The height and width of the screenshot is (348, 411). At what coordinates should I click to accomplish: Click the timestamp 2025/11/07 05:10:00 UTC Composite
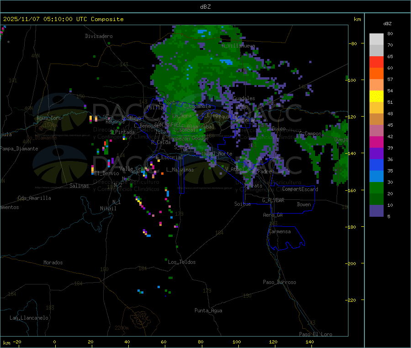point(63,19)
